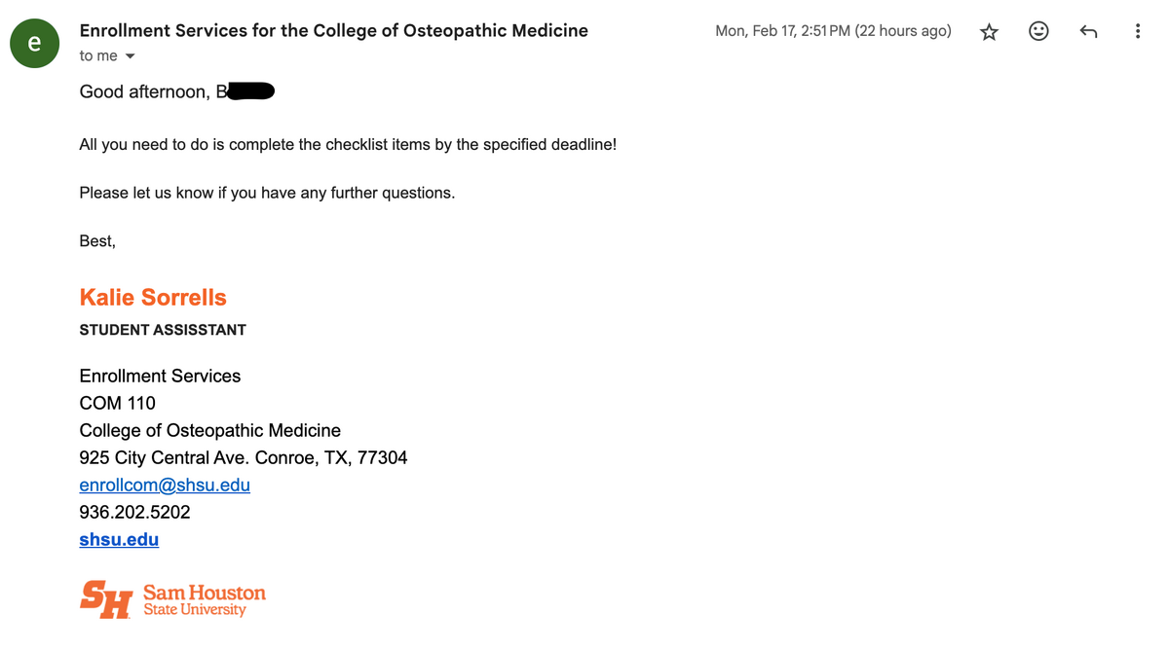Click the sender name Enrollment Services
This screenshot has width=1169, height=649.
333,30
